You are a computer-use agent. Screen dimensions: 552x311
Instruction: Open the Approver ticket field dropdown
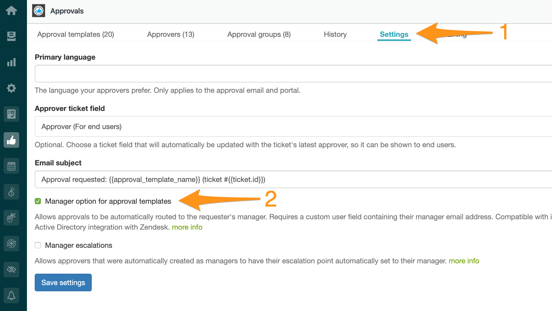(x=293, y=126)
